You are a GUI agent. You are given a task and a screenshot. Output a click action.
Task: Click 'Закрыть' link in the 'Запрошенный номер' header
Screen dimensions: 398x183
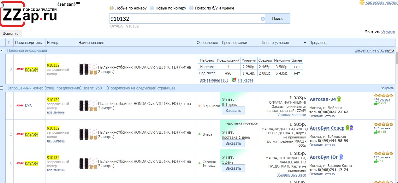(387, 88)
